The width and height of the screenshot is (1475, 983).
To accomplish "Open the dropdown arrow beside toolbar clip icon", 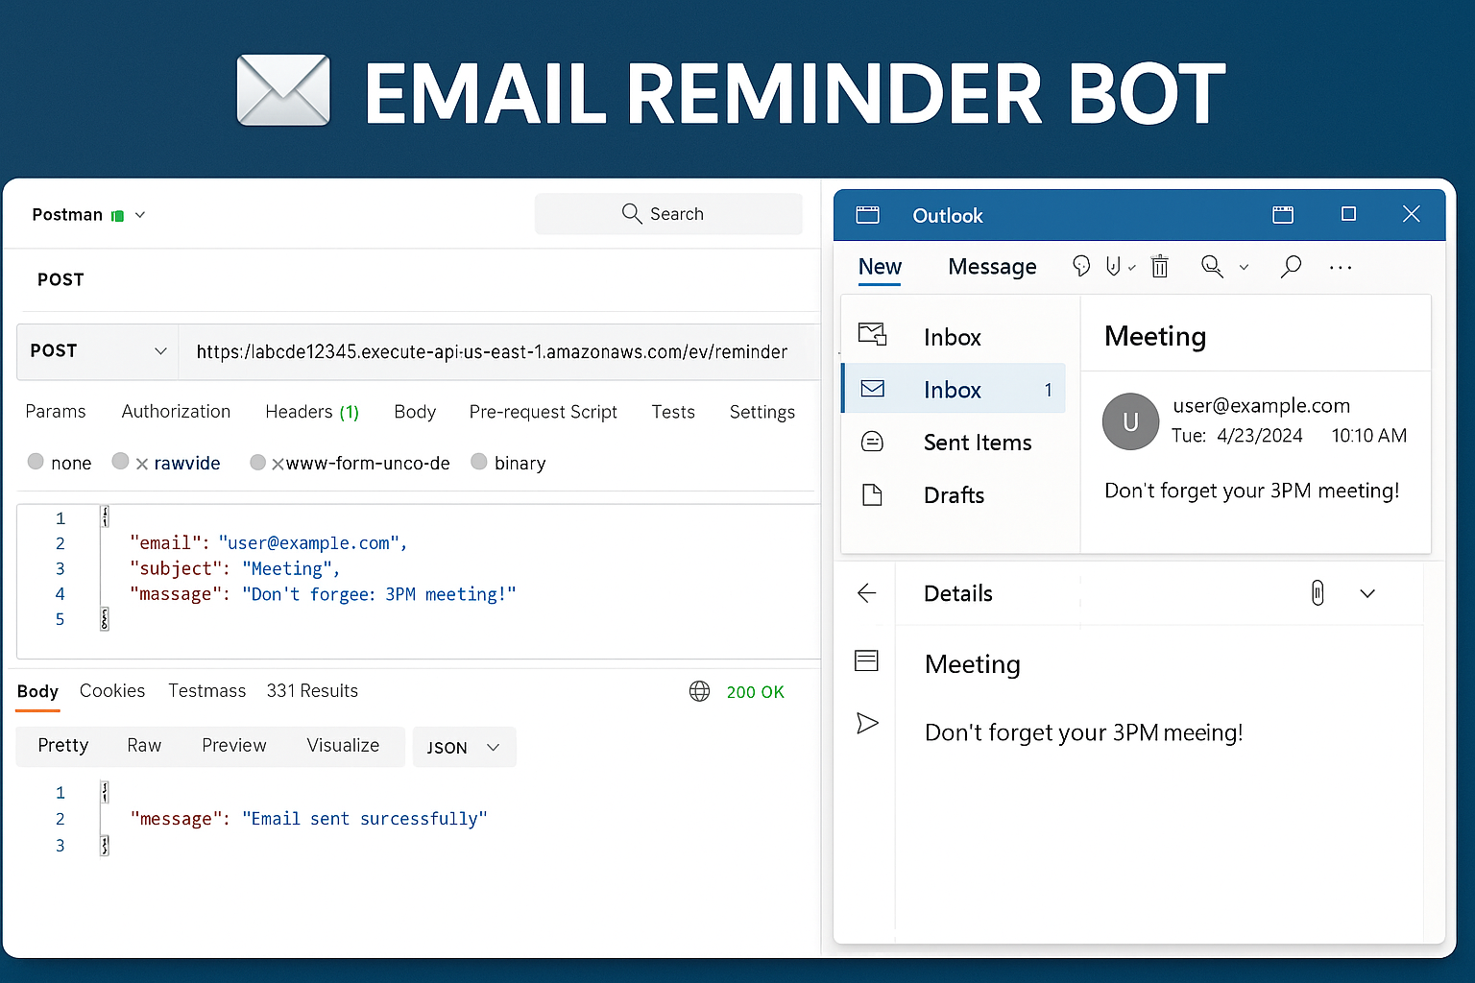I will [1132, 268].
